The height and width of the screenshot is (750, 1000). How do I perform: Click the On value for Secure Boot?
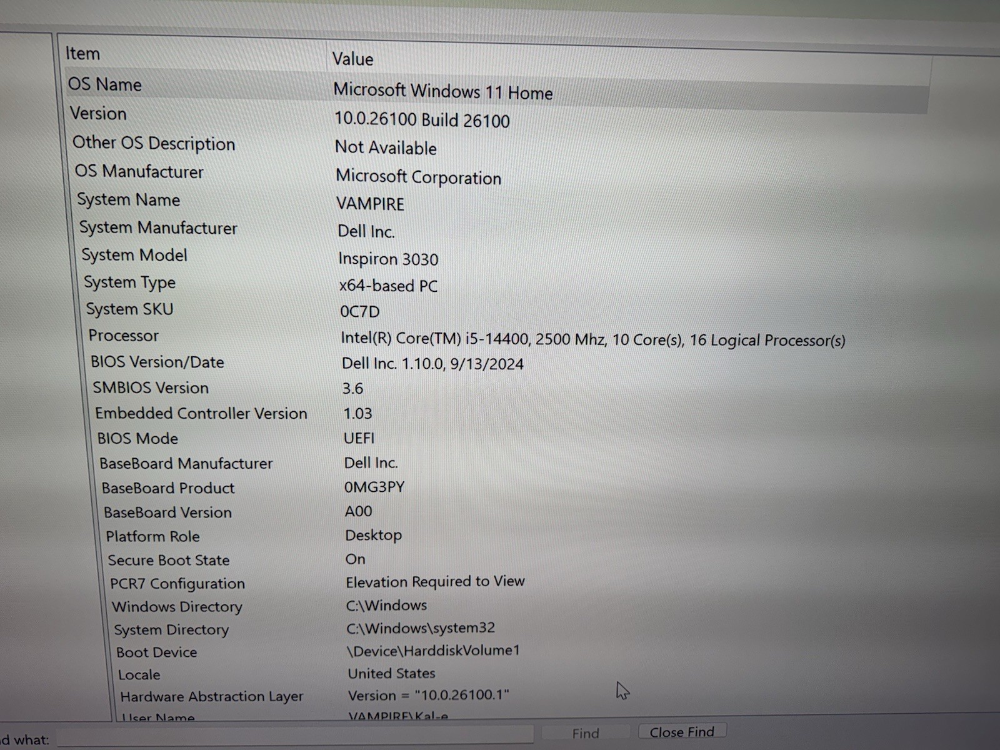[x=356, y=559]
